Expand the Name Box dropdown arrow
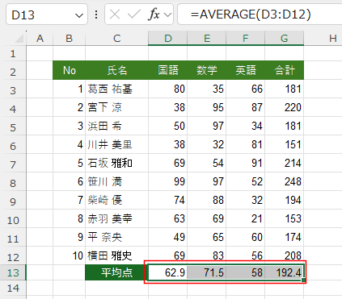342x299 pixels. pos(79,15)
